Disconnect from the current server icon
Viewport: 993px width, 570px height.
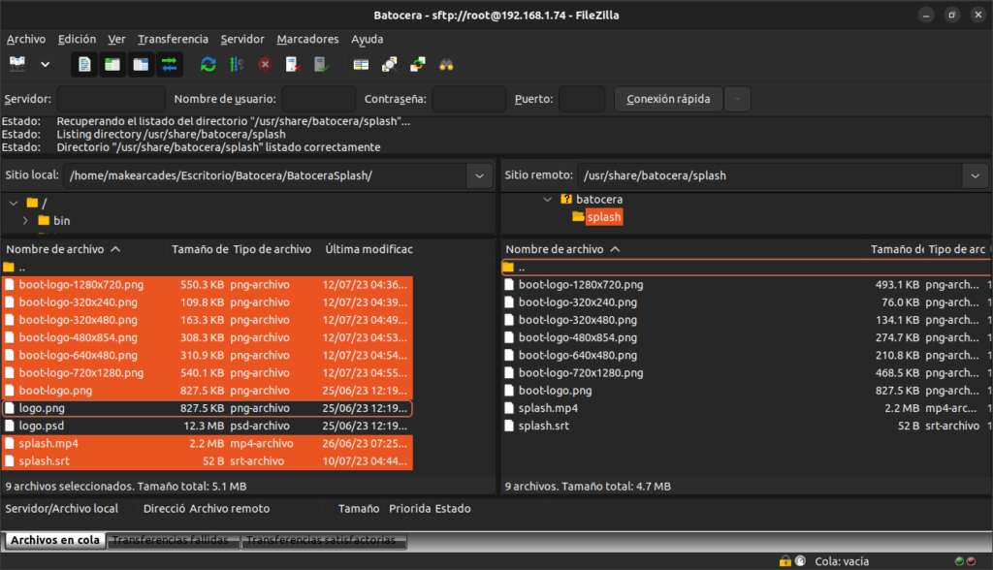coord(293,64)
